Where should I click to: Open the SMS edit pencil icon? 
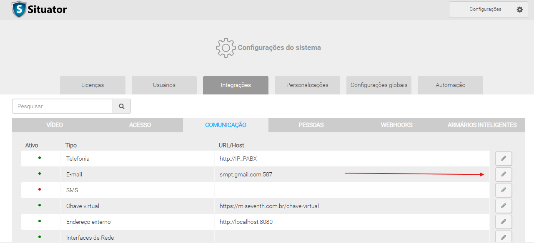[x=503, y=190]
